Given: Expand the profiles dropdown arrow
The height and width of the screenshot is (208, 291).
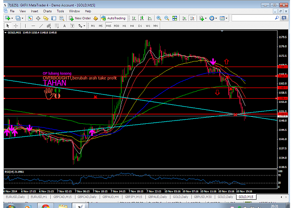Looking at the screenshot, I should click(22, 18).
